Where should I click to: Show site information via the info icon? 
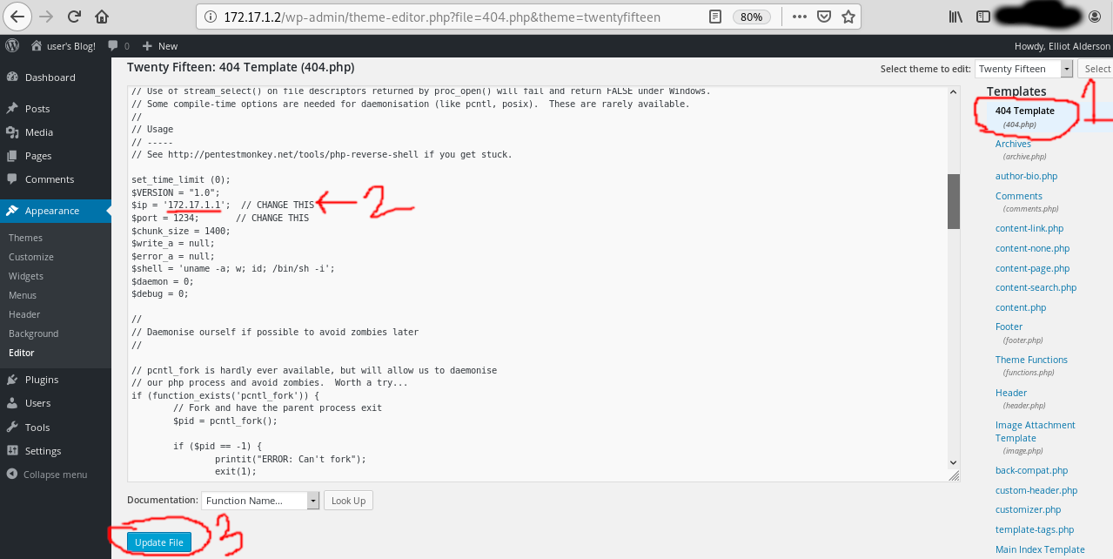(209, 17)
